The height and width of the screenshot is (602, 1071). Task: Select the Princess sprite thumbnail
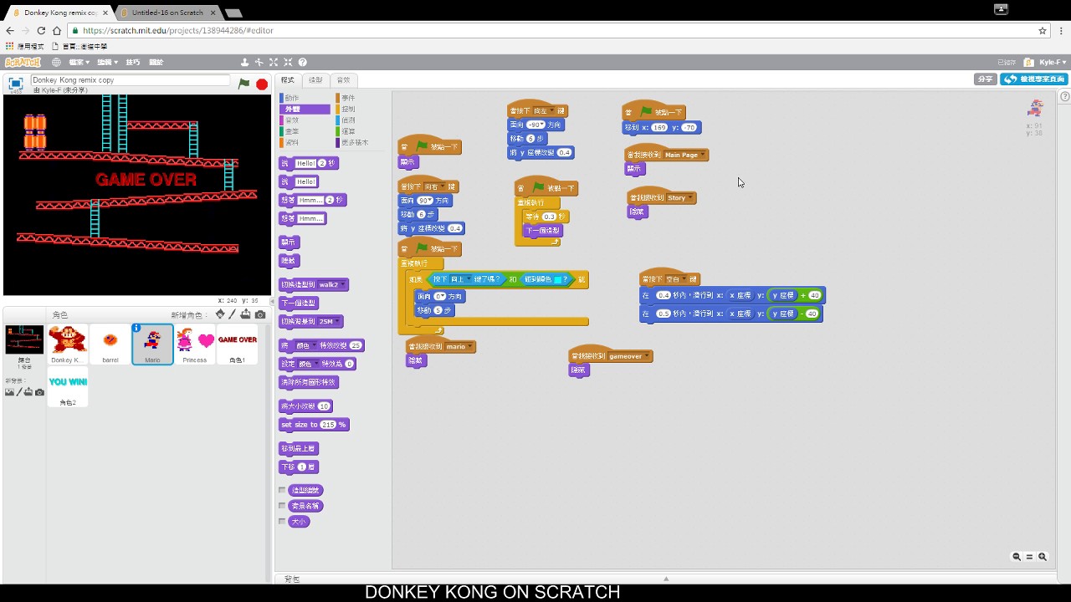(x=195, y=344)
